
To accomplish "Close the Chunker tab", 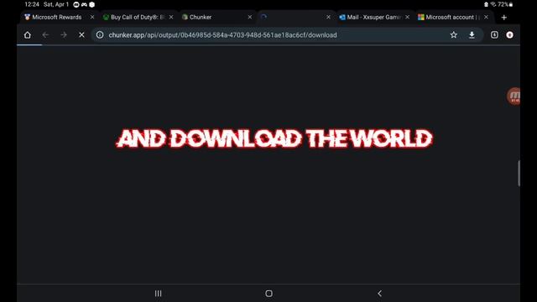I will (x=250, y=17).
